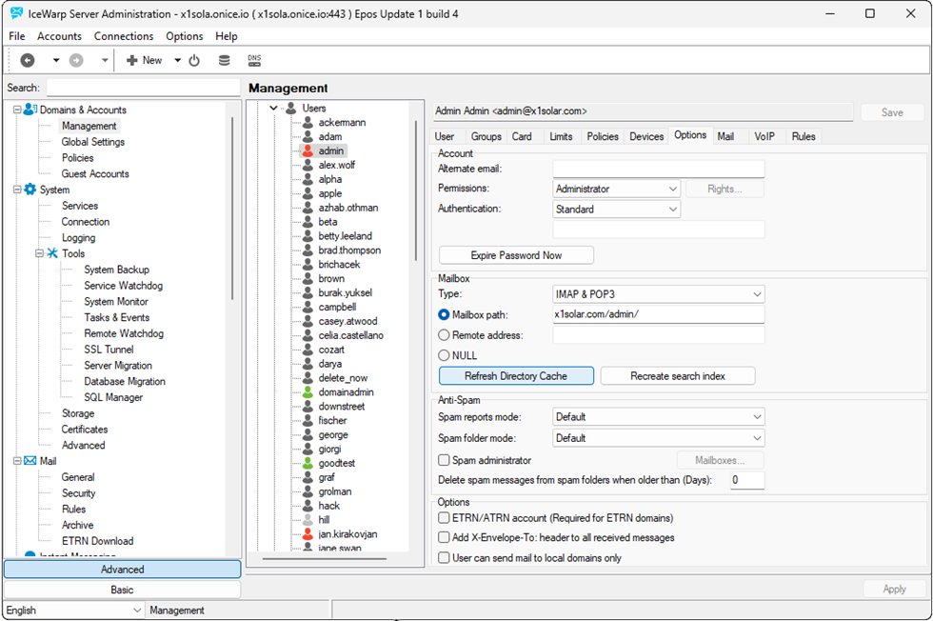Click the fischer user icon

308,420
